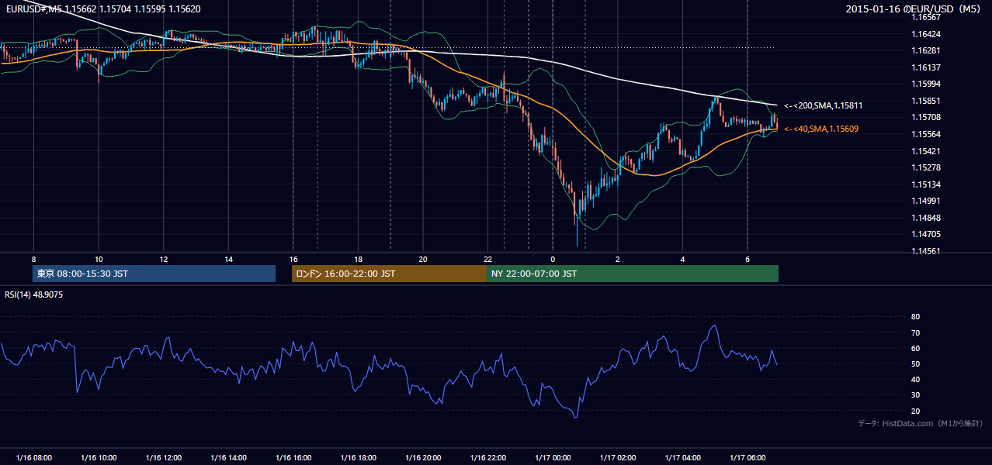Click price axis label 1.15708
The height and width of the screenshot is (465, 992).
[926, 117]
